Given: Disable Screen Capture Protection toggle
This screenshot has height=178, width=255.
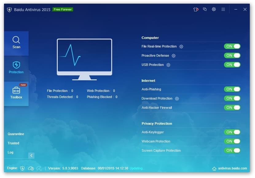Looking at the screenshot, I should 232,151.
